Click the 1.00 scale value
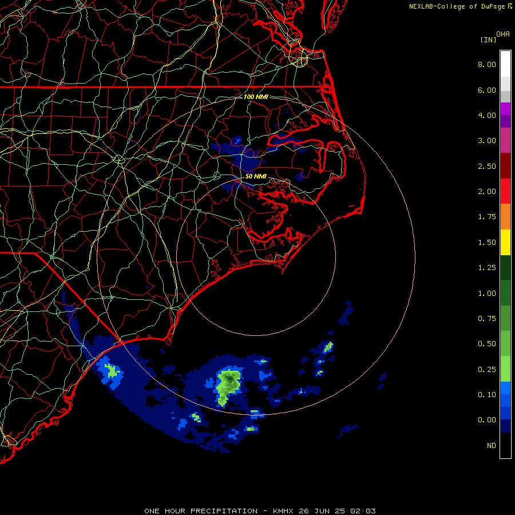The image size is (515, 515). tap(487, 294)
